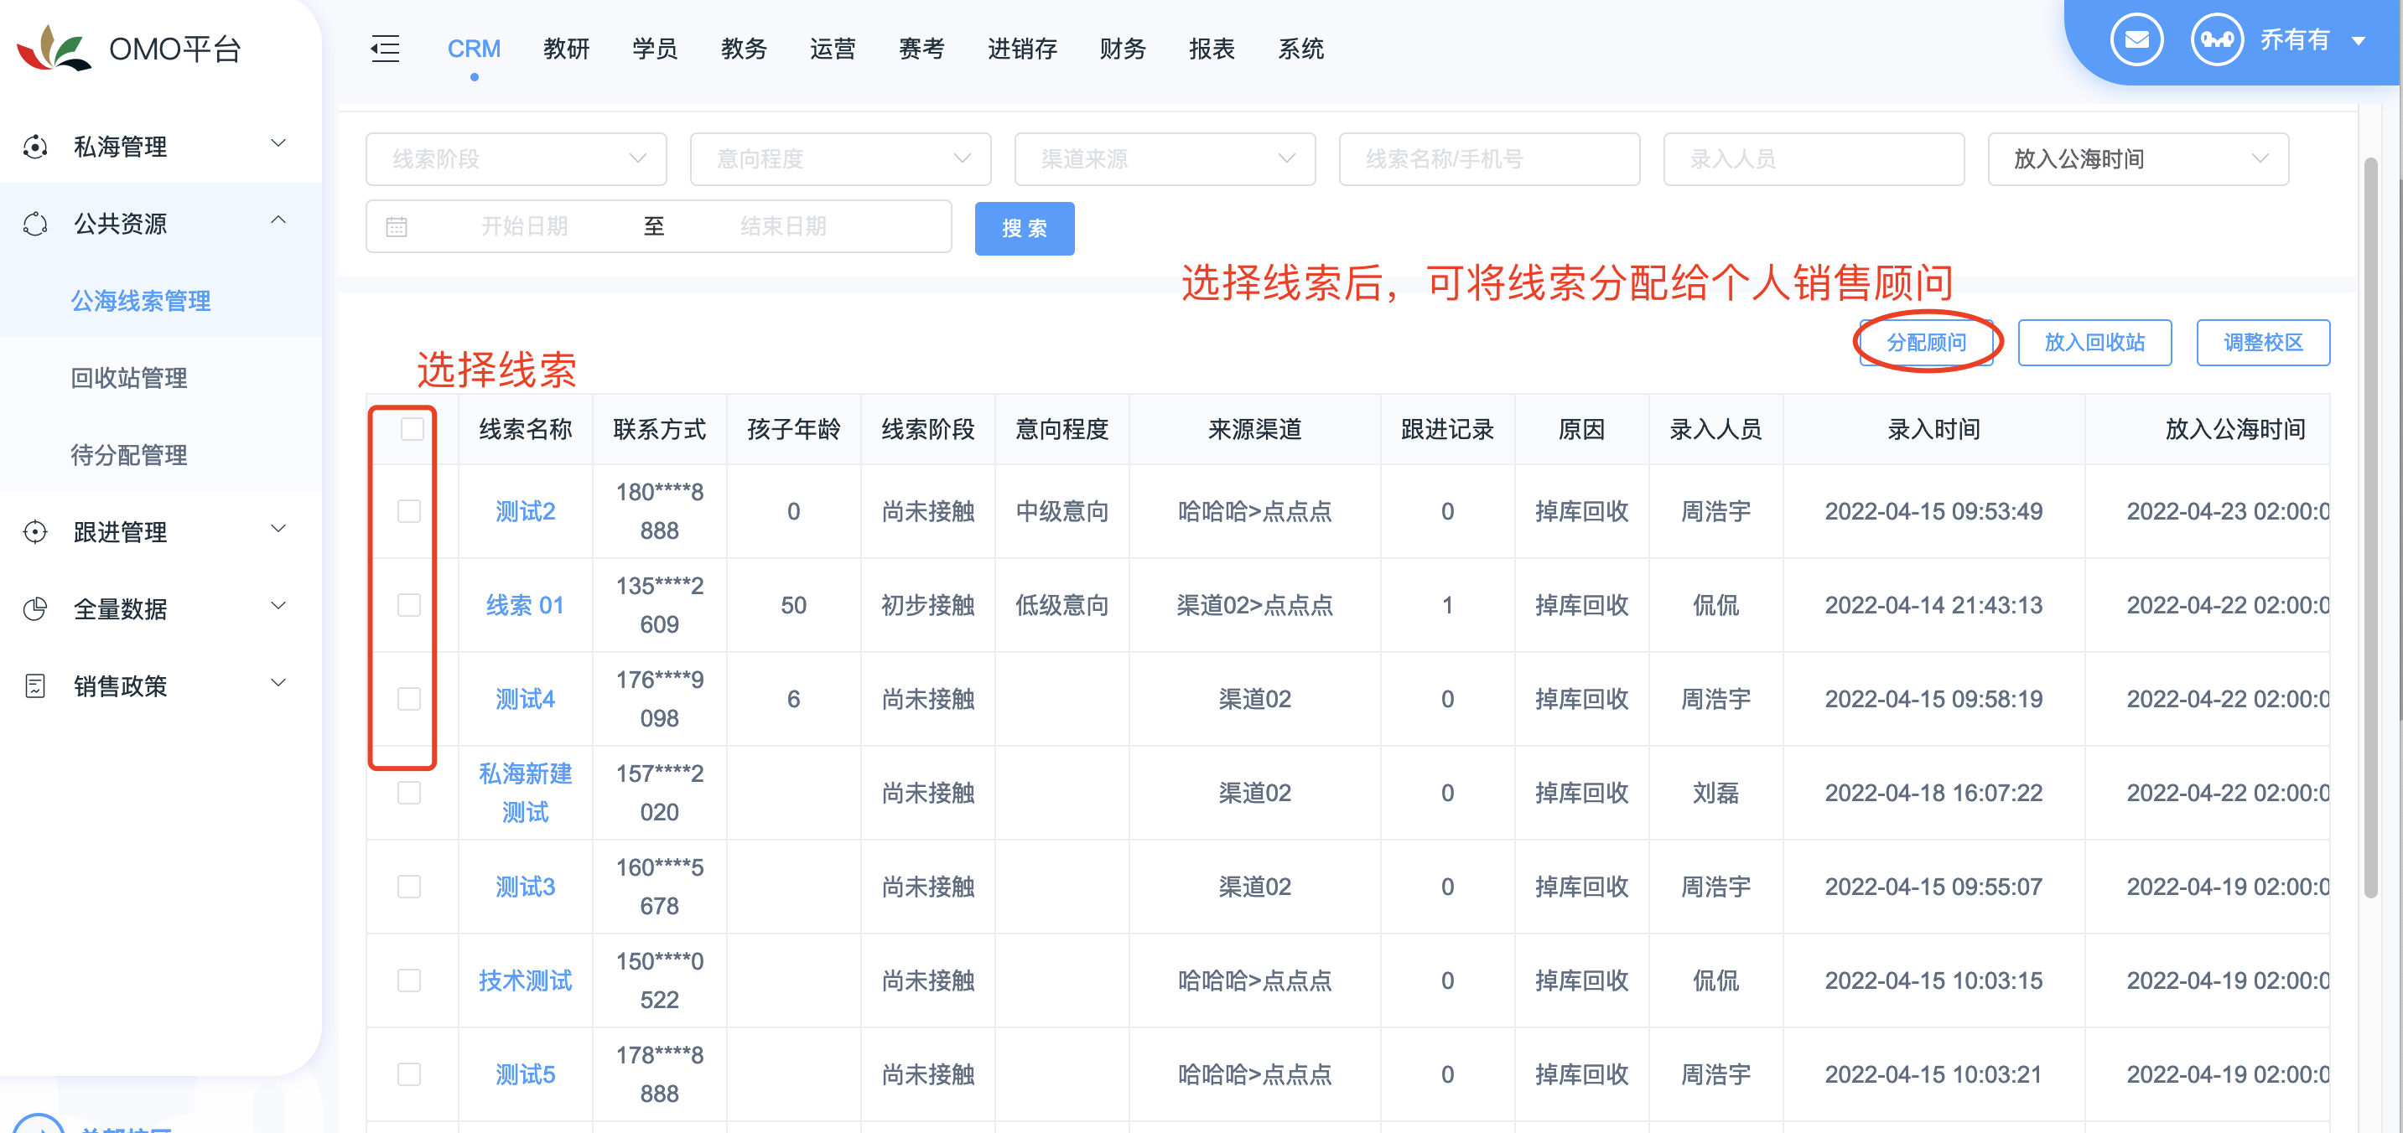Check the box for row 测试5
The image size is (2403, 1133).
point(408,1074)
